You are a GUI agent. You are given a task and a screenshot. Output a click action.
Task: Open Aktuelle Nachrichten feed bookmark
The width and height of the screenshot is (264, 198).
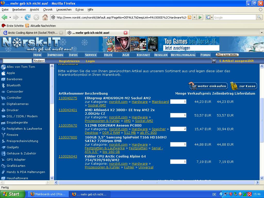coord(40,26)
